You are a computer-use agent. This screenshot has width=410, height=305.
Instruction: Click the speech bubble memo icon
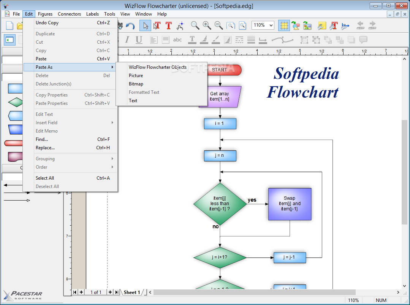[363, 40]
